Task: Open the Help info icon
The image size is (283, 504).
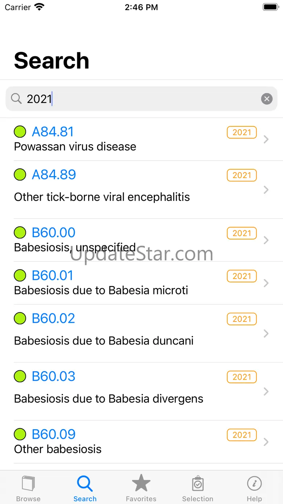Action: (x=254, y=484)
